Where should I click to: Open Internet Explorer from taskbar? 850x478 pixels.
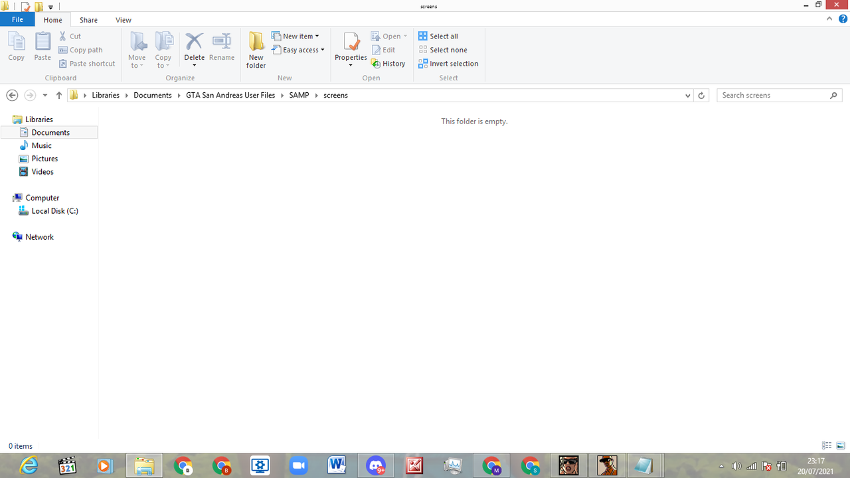(29, 465)
